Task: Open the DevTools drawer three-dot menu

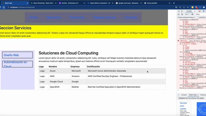Action: click(x=179, y=95)
